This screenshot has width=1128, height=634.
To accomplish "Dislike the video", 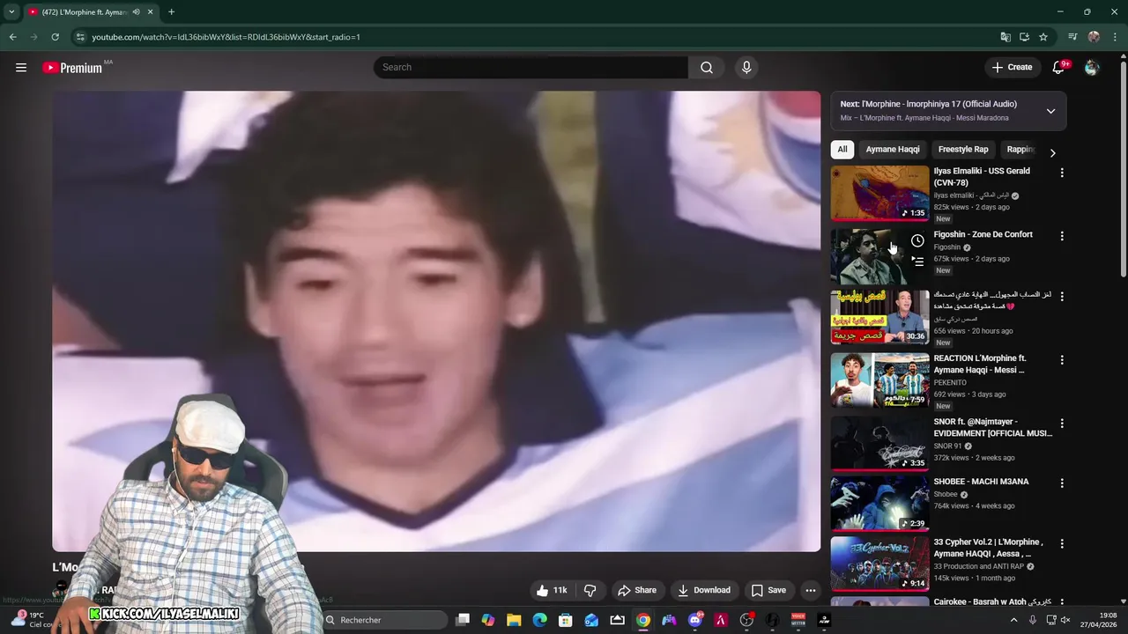I will coord(590,590).
